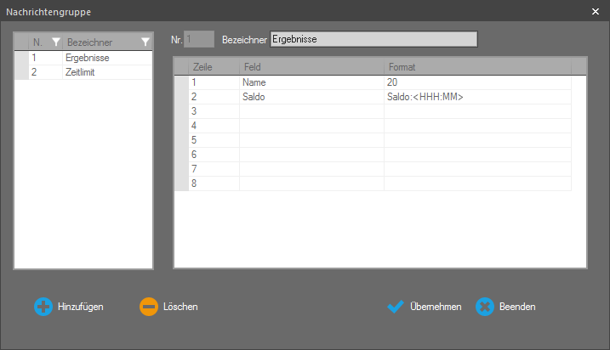This screenshot has height=350, width=610.
Task: Click the Bezeichner text field
Action: click(x=373, y=39)
